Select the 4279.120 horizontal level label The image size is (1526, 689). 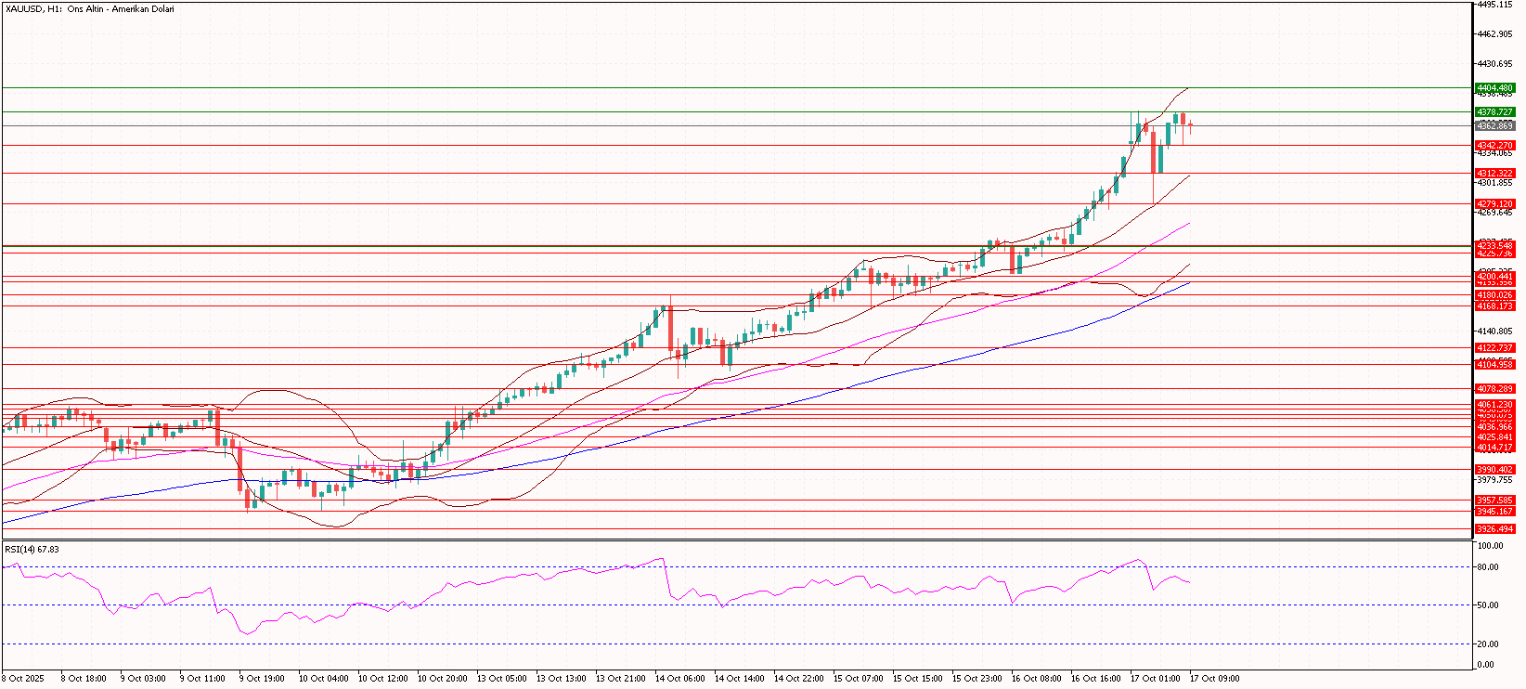(x=1494, y=204)
